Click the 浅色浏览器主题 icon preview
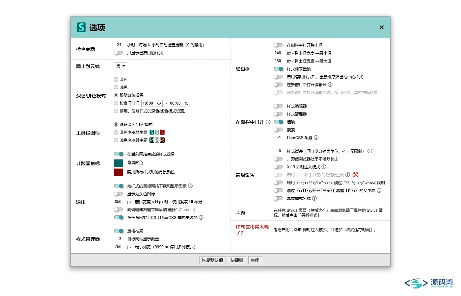The image size is (461, 296). pos(157,140)
